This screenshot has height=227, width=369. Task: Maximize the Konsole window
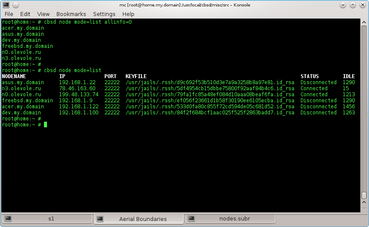pyautogui.click(x=353, y=5)
